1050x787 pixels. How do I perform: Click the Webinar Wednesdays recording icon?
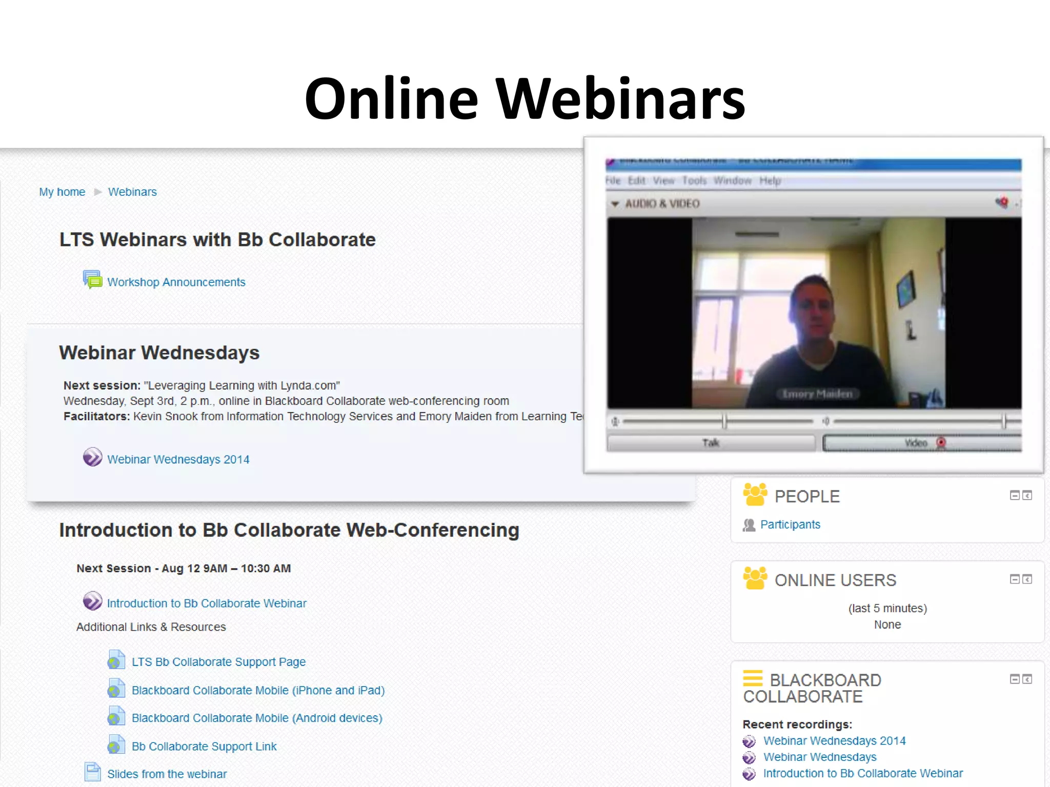(x=749, y=758)
